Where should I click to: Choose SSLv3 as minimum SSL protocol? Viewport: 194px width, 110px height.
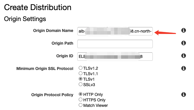(x=80, y=84)
